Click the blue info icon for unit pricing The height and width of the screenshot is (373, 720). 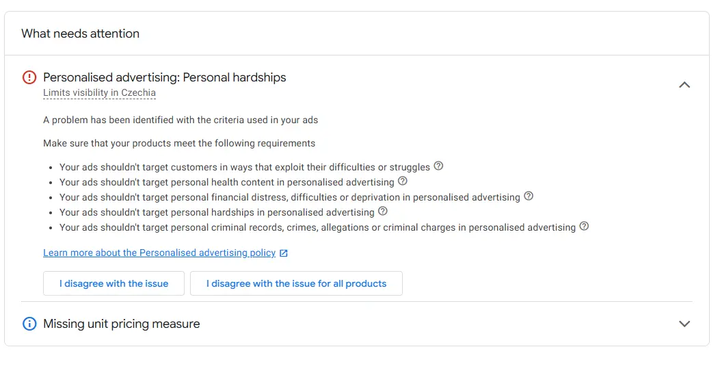point(29,324)
